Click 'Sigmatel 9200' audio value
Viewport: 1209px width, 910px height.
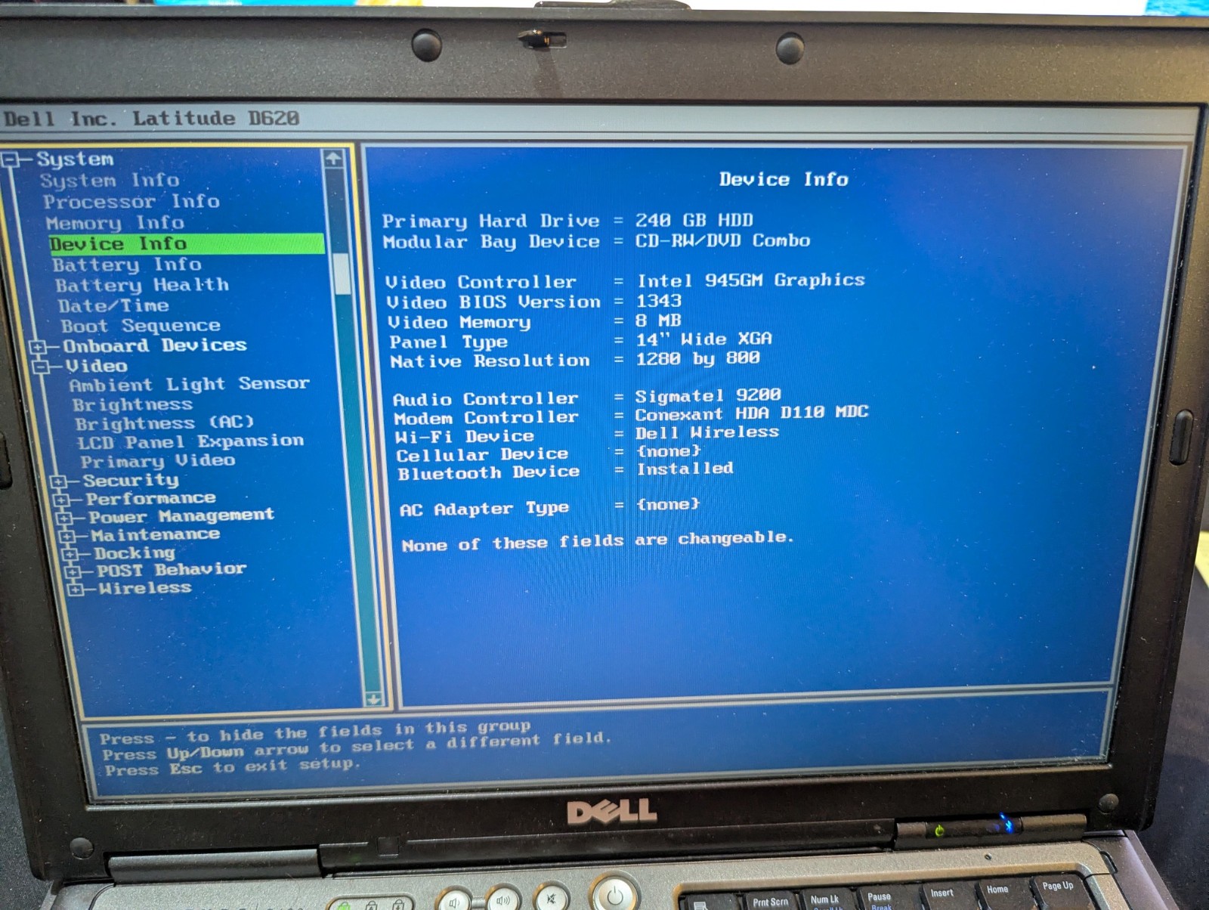tap(708, 395)
